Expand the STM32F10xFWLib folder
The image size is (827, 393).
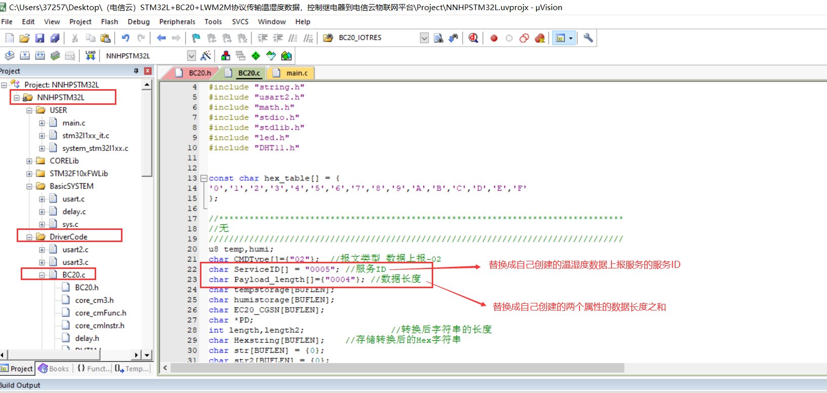click(29, 174)
